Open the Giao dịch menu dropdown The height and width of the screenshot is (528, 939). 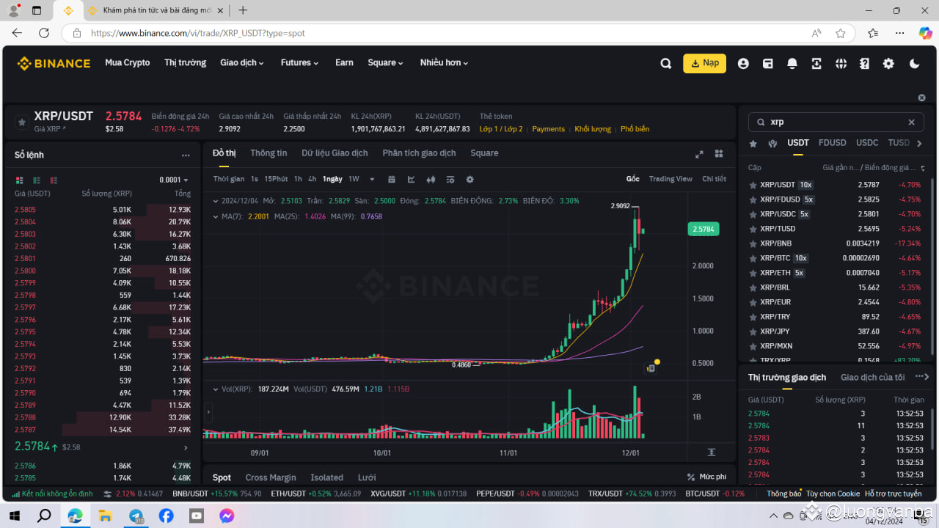tap(242, 63)
